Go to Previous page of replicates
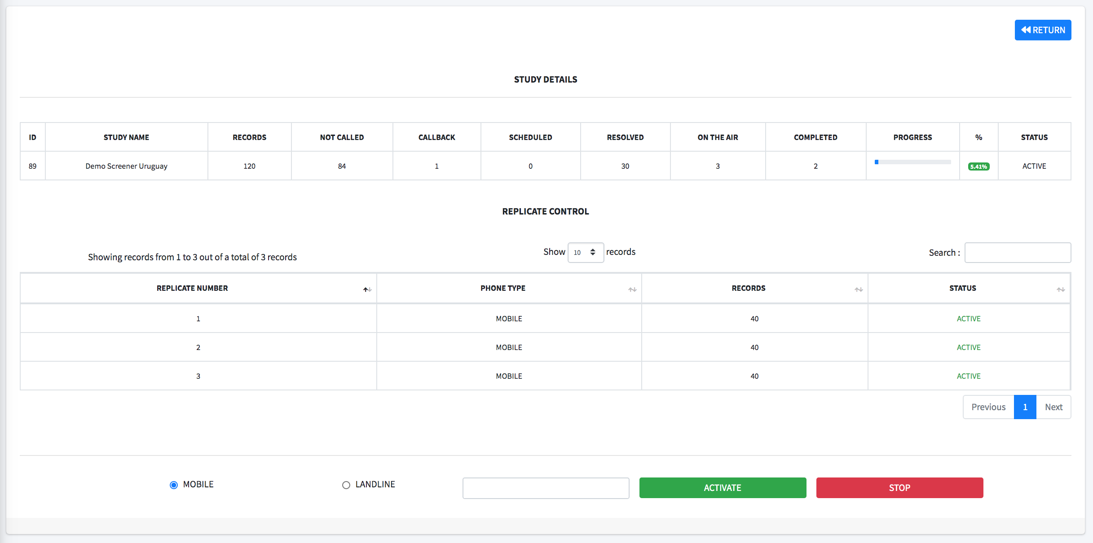Viewport: 1093px width, 543px height. [x=988, y=407]
